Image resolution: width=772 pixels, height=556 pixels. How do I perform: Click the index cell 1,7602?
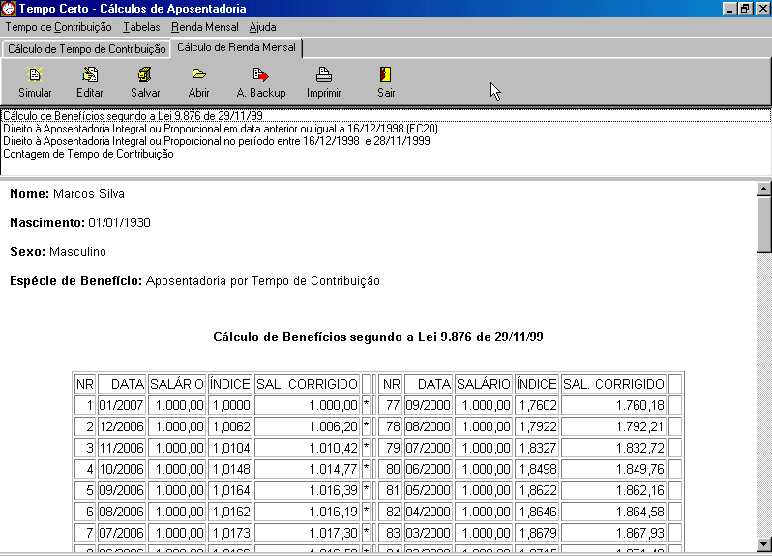pyautogui.click(x=537, y=405)
